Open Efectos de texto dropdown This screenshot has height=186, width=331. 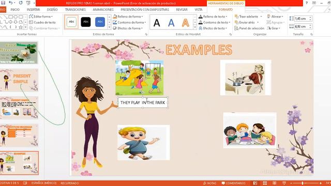coord(213,28)
